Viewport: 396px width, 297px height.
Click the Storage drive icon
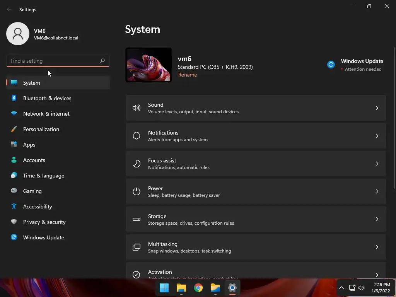[x=137, y=219]
